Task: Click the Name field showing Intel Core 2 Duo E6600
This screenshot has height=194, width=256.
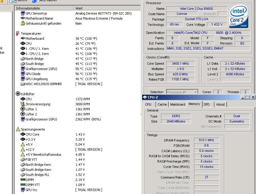Action: point(197,9)
